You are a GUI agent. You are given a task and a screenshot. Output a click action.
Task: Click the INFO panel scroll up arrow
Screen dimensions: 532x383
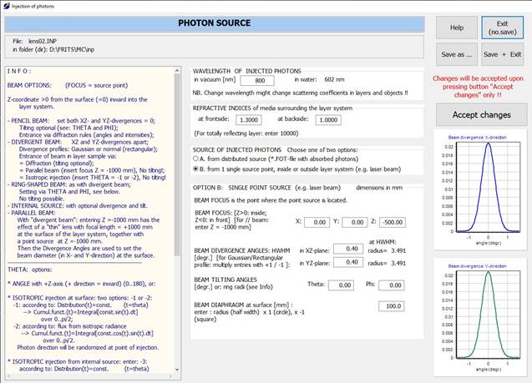(177, 70)
